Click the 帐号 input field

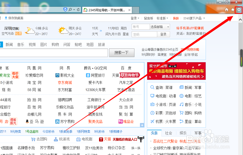(x=141, y=27)
